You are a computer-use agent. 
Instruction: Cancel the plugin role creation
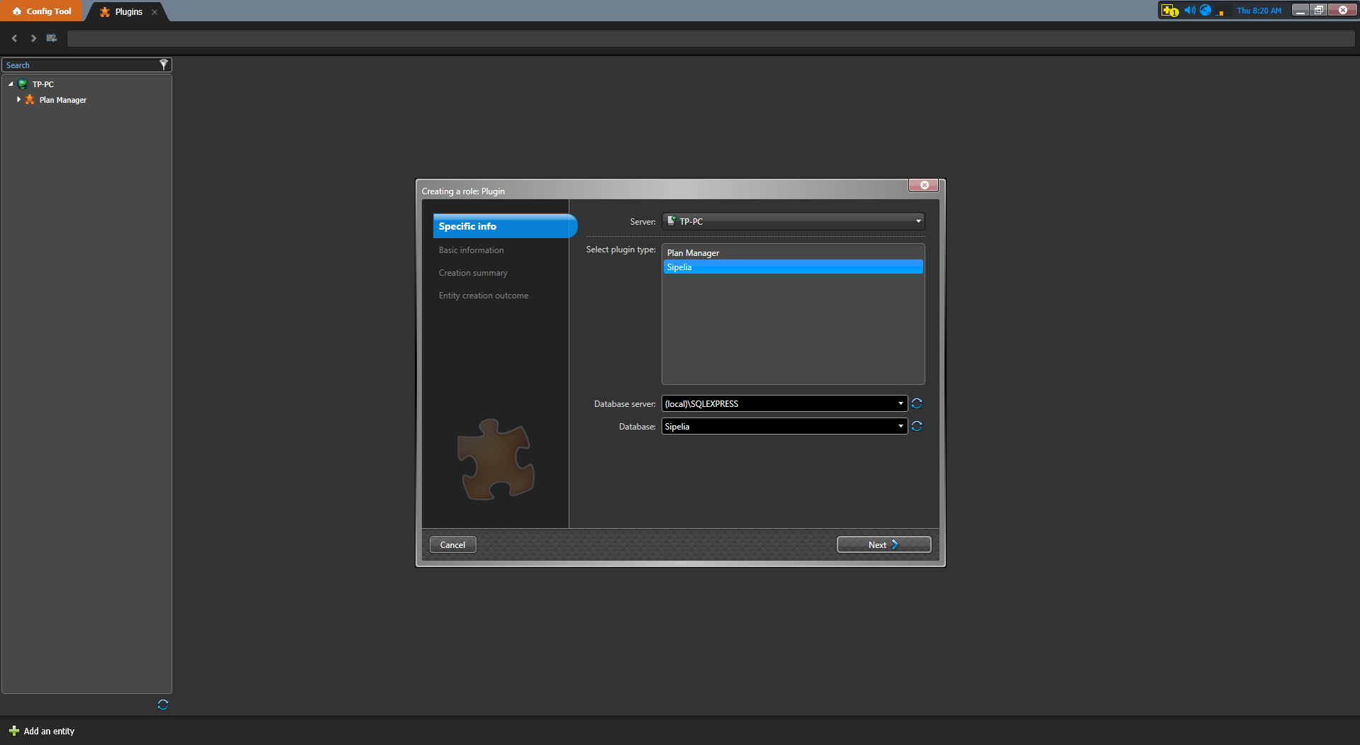click(452, 544)
